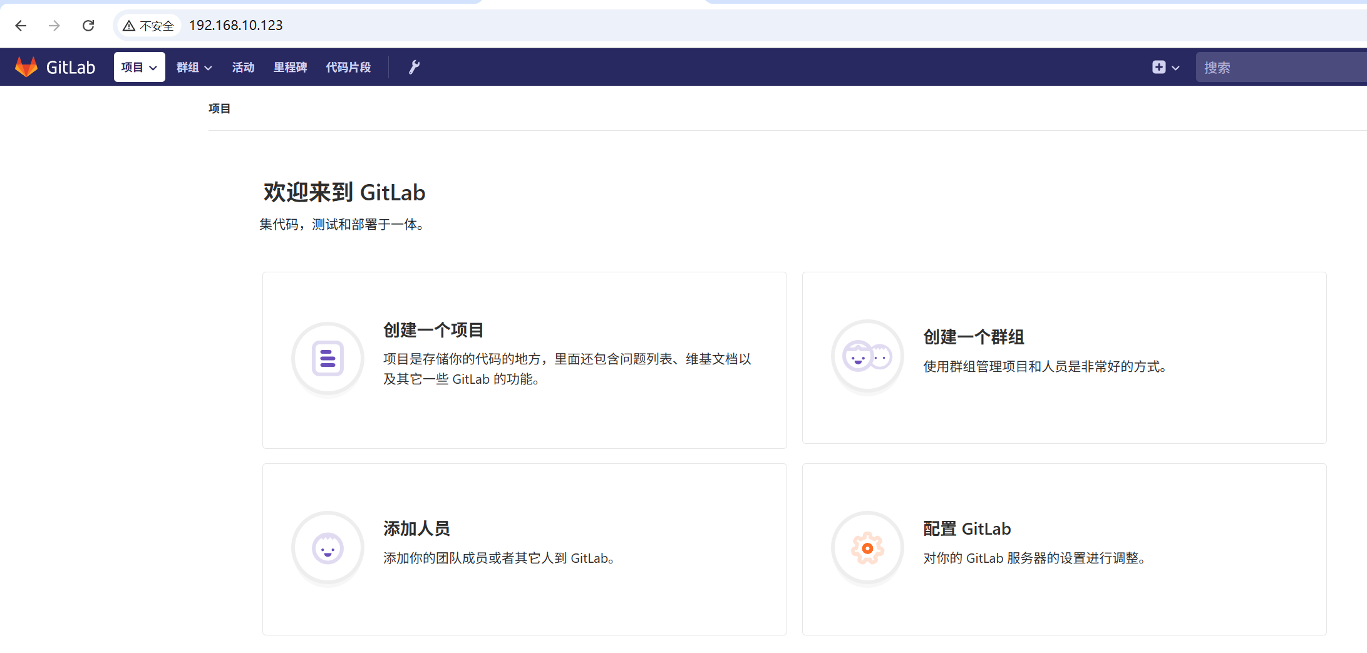The height and width of the screenshot is (653, 1367).
Task: Expand the chevron beside plus icon
Action: 1175,68
